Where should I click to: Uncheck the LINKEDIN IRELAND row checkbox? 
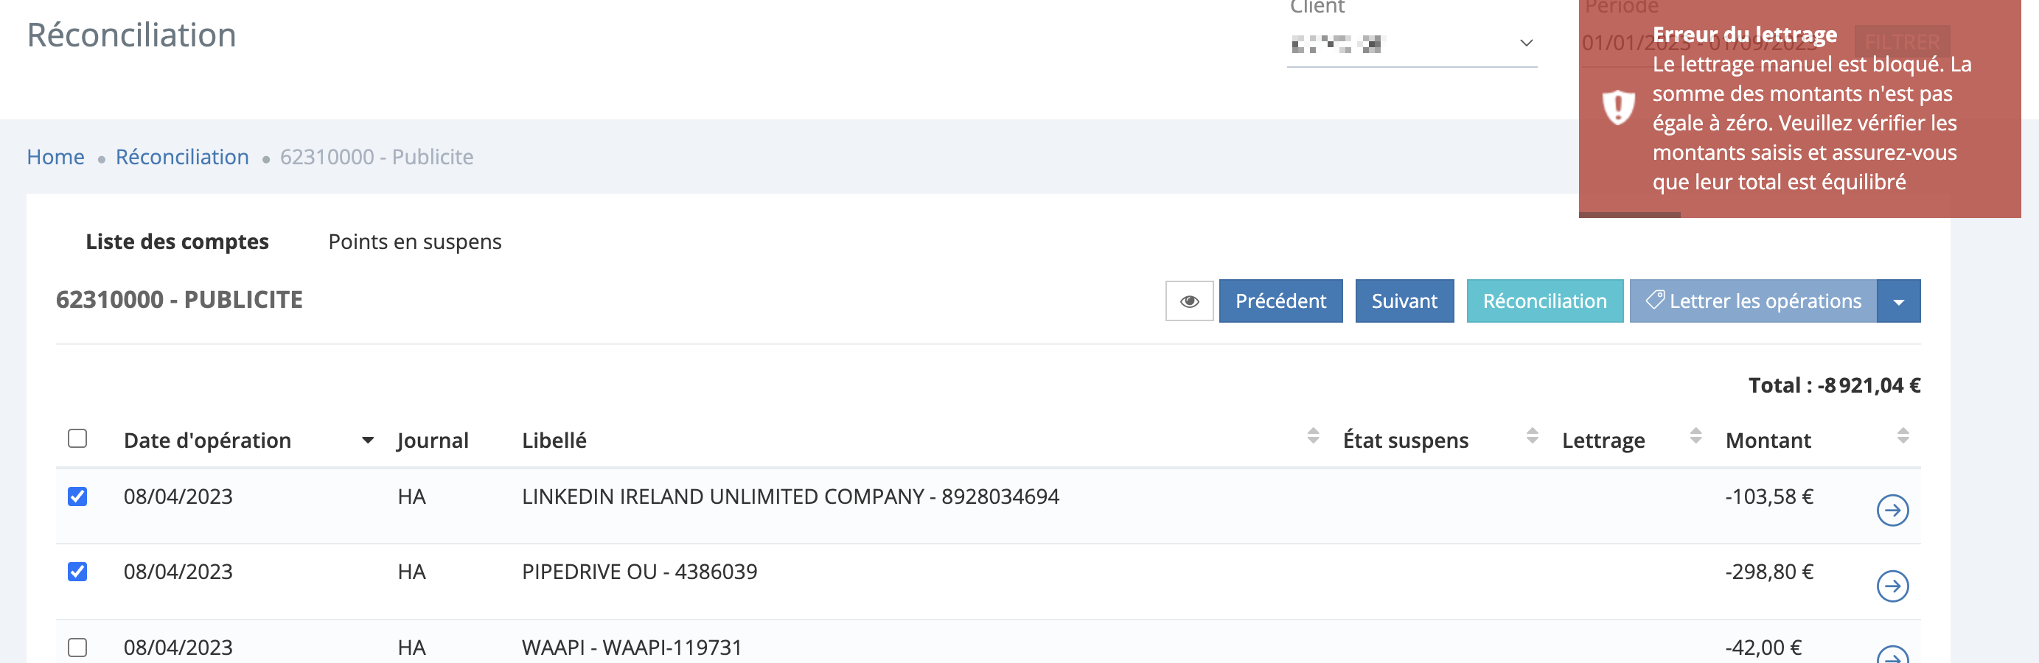77,496
